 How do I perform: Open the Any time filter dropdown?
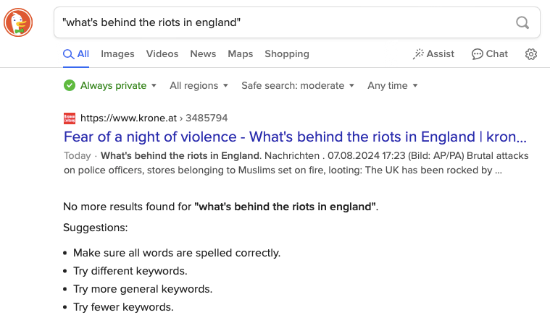[393, 85]
